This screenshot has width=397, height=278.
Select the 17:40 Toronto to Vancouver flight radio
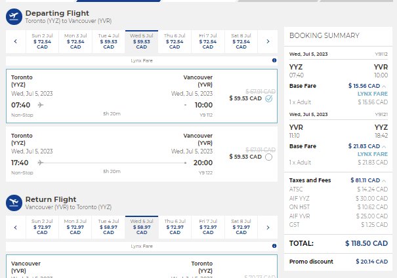268,157
